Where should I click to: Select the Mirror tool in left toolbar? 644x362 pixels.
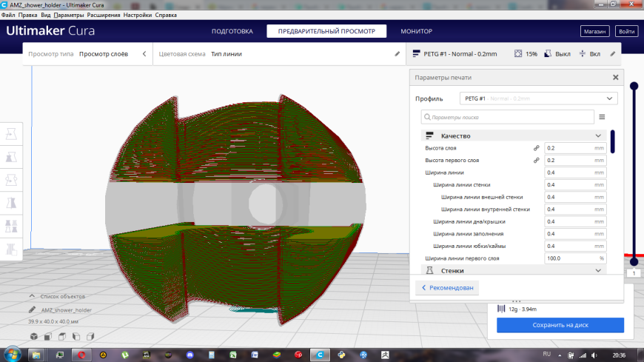coord(11,203)
